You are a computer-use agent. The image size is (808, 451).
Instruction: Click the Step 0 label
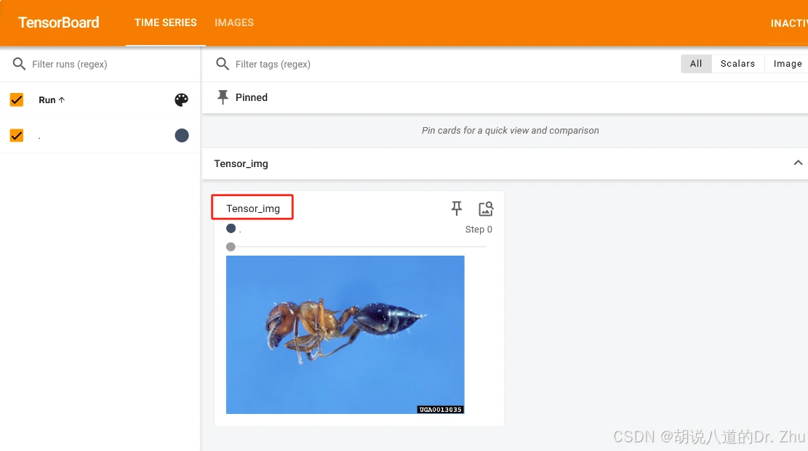[x=479, y=229]
